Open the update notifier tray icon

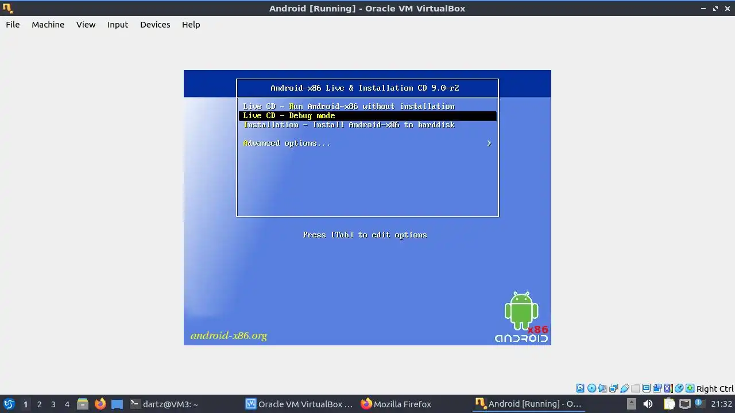tap(700, 404)
